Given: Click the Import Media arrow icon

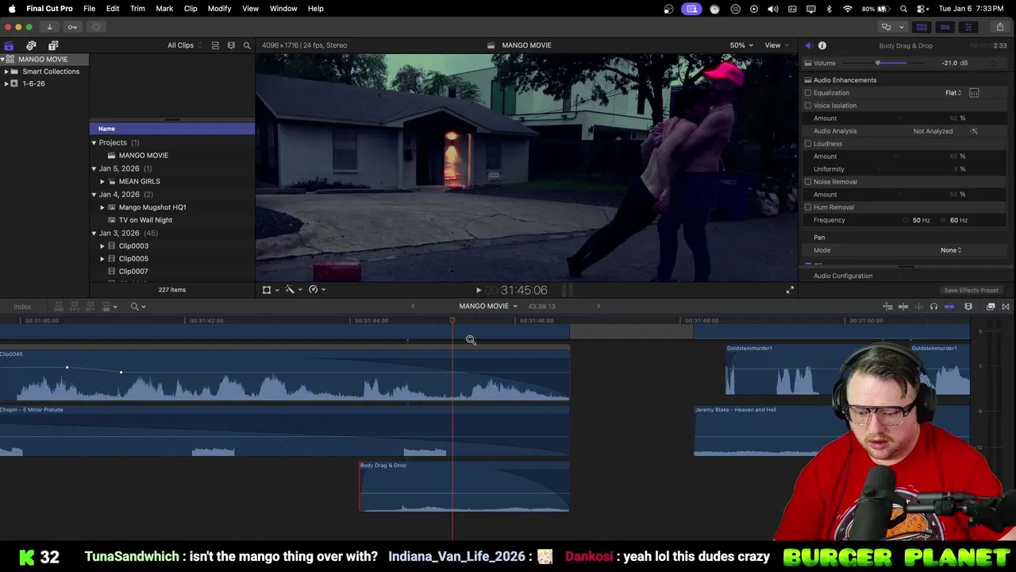Looking at the screenshot, I should click(49, 27).
